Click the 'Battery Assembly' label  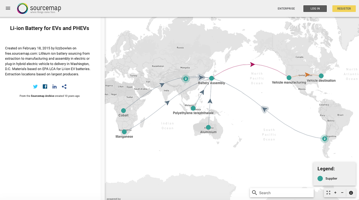(x=211, y=83)
